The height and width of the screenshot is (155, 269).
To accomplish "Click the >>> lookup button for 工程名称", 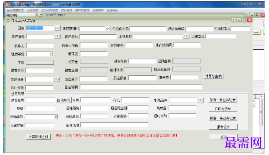I will pyautogui.click(x=186, y=36).
